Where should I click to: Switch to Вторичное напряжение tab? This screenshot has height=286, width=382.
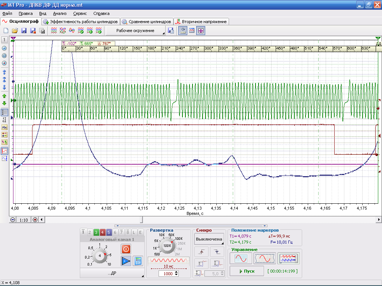201,22
